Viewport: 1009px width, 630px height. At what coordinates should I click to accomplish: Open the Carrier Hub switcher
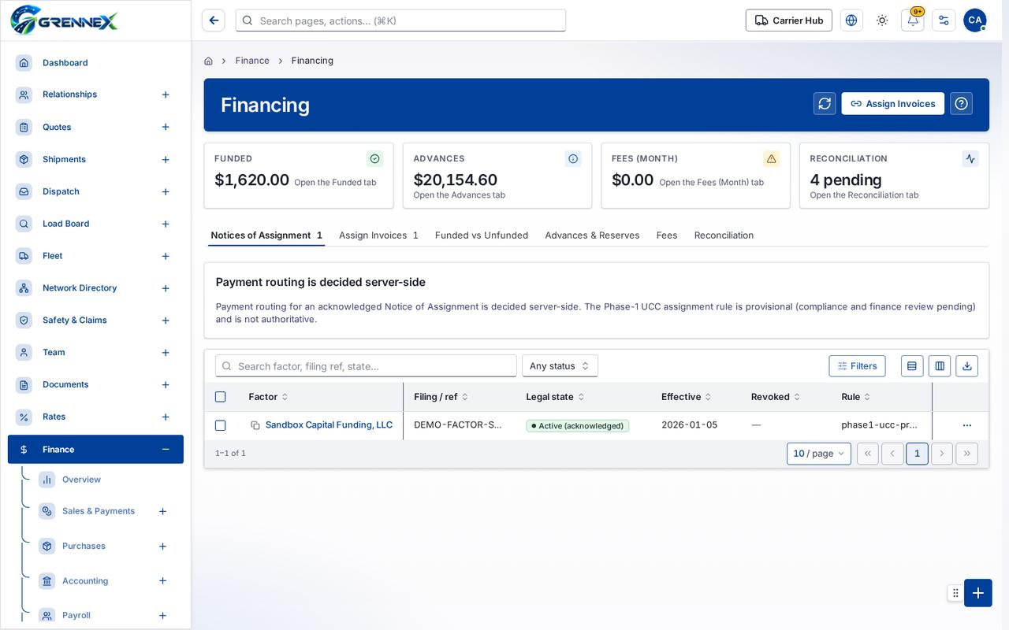coord(788,20)
